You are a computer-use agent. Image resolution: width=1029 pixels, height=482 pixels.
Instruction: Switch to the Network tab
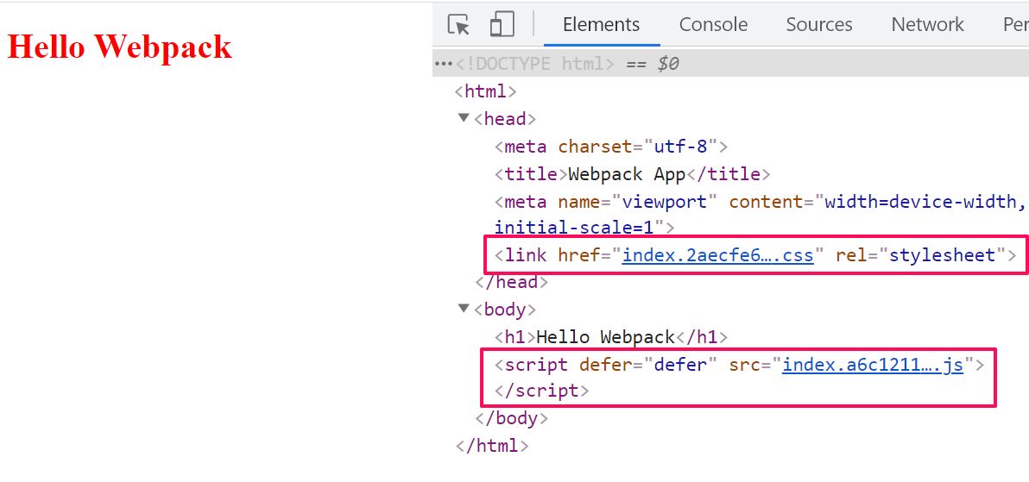tap(927, 25)
